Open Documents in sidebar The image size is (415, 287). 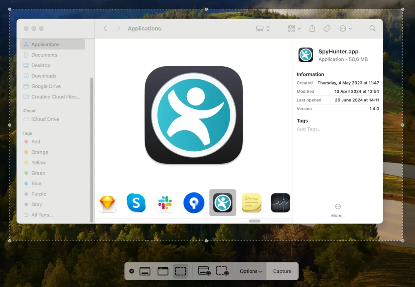pos(53,55)
